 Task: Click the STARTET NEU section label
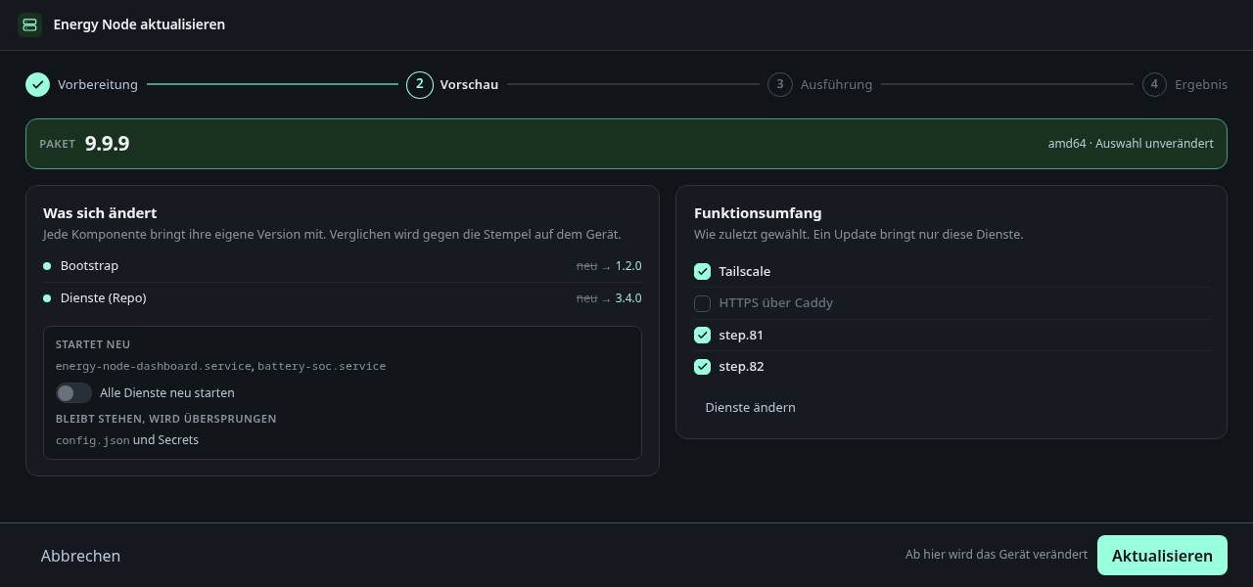(x=93, y=344)
